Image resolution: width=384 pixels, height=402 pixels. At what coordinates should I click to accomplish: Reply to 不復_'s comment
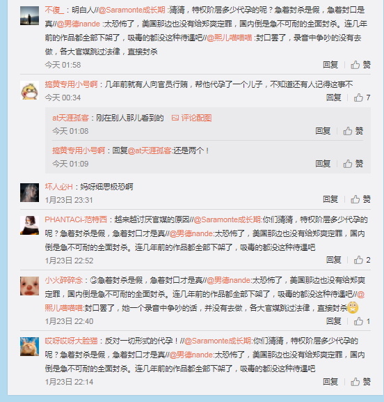click(x=330, y=65)
